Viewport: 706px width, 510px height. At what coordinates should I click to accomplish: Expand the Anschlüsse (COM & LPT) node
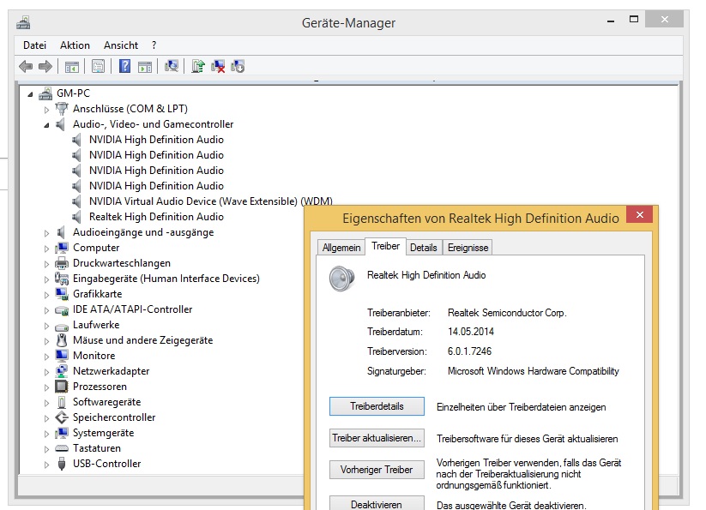46,110
